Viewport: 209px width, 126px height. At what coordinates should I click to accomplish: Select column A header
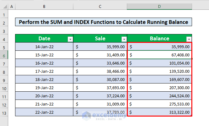12,7
